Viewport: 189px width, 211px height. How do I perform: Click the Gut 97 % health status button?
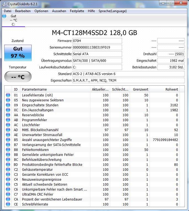(18, 53)
